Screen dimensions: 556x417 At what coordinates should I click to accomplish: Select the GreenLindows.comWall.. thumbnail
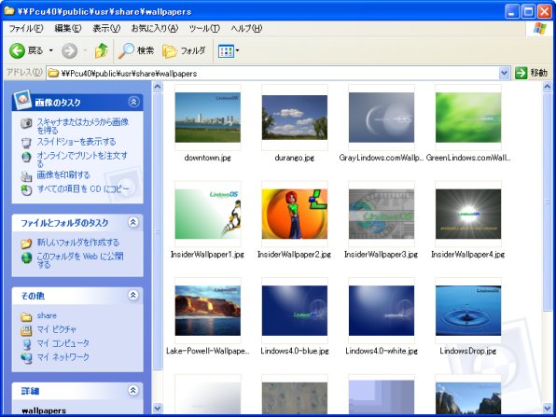click(468, 118)
